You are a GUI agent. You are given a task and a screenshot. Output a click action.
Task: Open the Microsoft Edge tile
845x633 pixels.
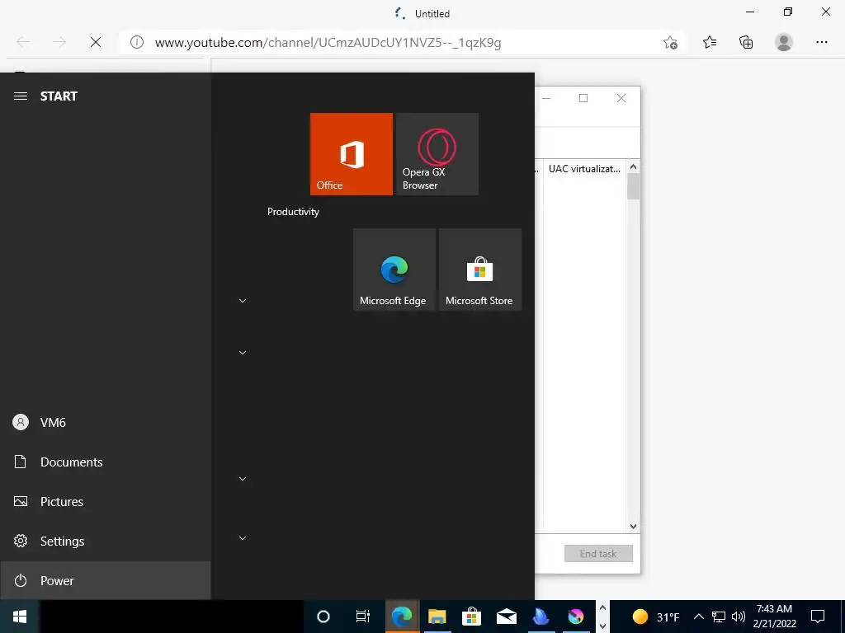(394, 270)
